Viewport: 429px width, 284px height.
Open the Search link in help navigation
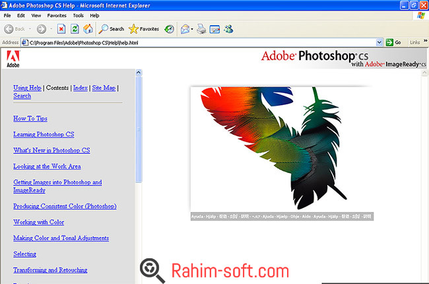(22, 96)
